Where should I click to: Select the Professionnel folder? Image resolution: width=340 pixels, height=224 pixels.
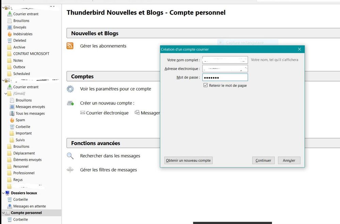(24, 173)
